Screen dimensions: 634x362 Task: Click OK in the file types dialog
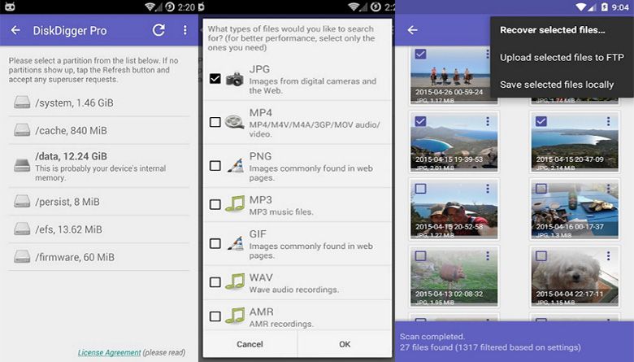(x=345, y=344)
